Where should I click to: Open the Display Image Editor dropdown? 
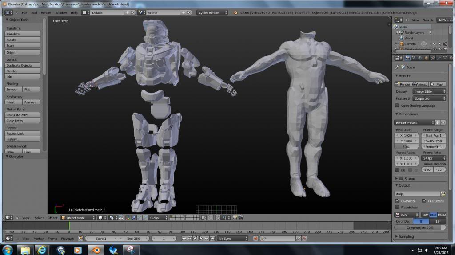429,91
